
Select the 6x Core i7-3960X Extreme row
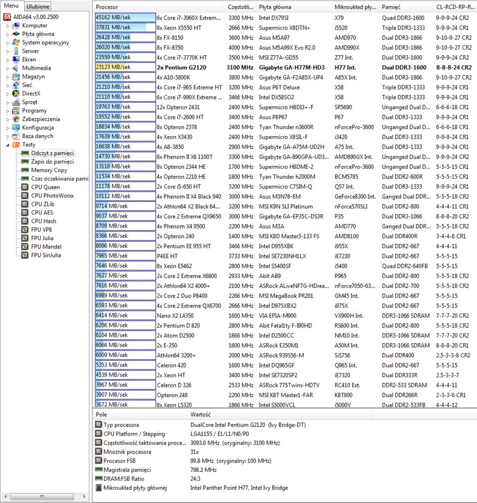[x=285, y=18]
